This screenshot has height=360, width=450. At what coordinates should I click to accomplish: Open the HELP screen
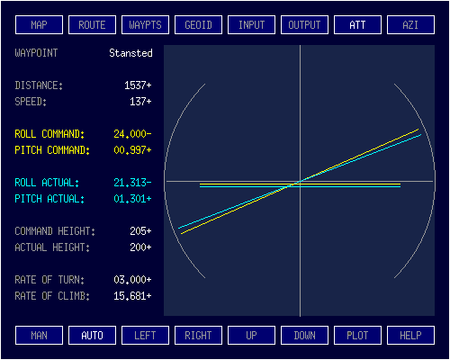pos(410,335)
